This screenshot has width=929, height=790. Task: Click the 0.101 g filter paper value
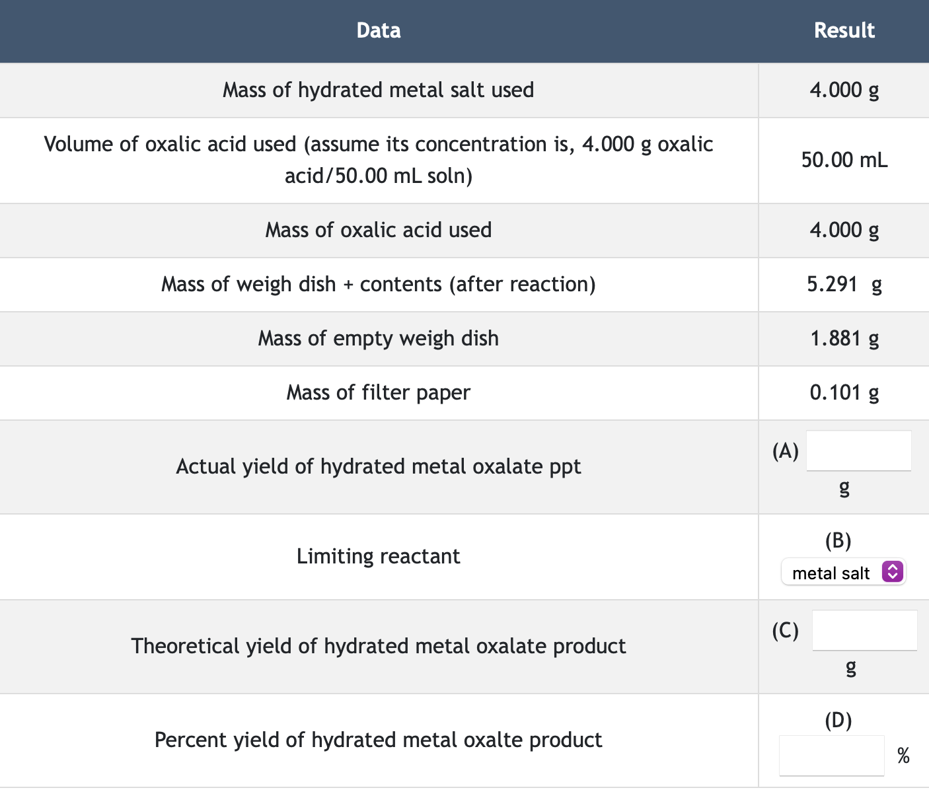[844, 392]
